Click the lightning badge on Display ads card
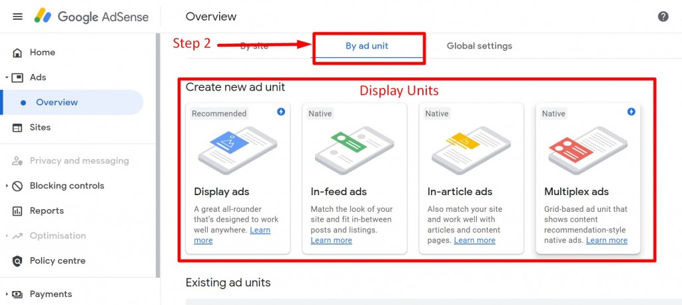This screenshot has height=305, width=682. click(x=281, y=112)
